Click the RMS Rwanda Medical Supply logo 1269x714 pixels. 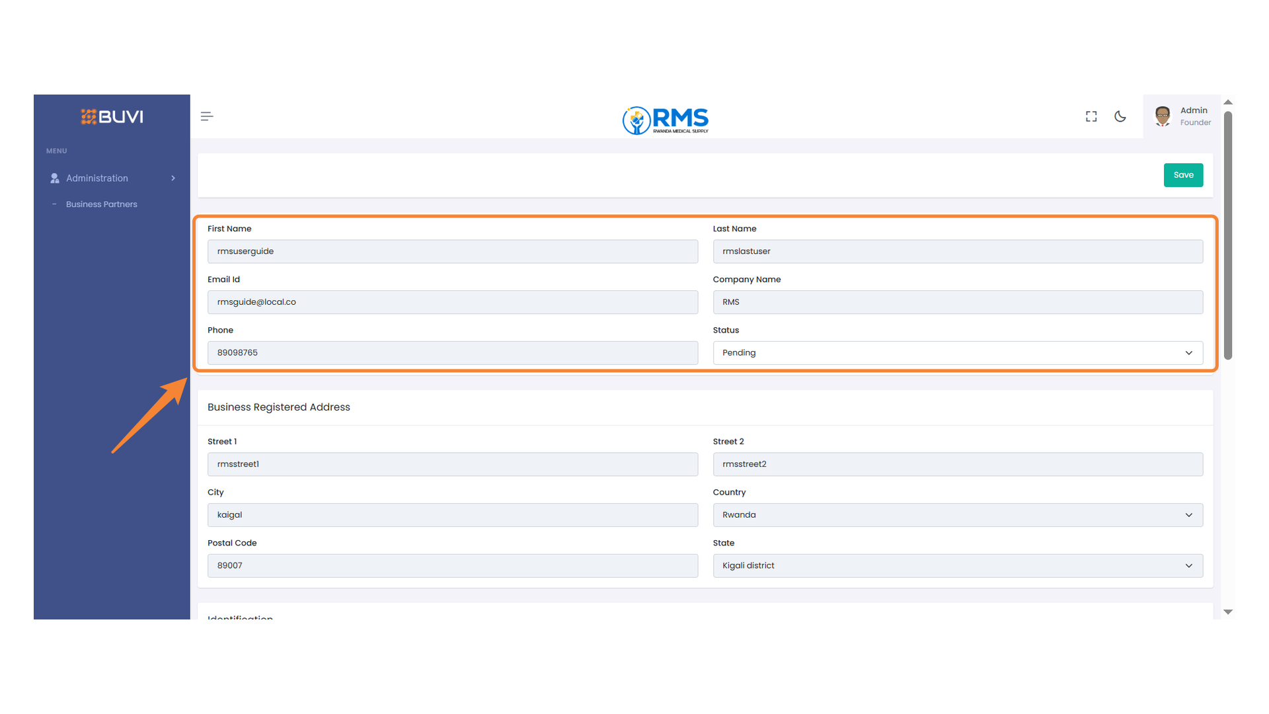(x=665, y=120)
